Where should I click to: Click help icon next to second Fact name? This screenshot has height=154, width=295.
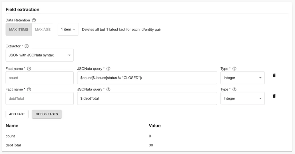pyautogui.click(x=29, y=90)
